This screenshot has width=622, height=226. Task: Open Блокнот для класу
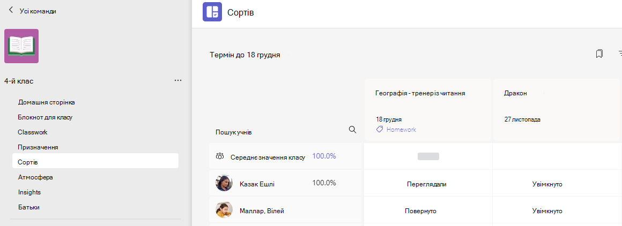pyautogui.click(x=45, y=117)
